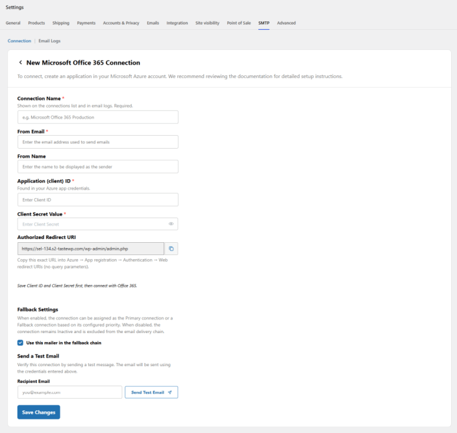Focus the From Name field

(98, 167)
